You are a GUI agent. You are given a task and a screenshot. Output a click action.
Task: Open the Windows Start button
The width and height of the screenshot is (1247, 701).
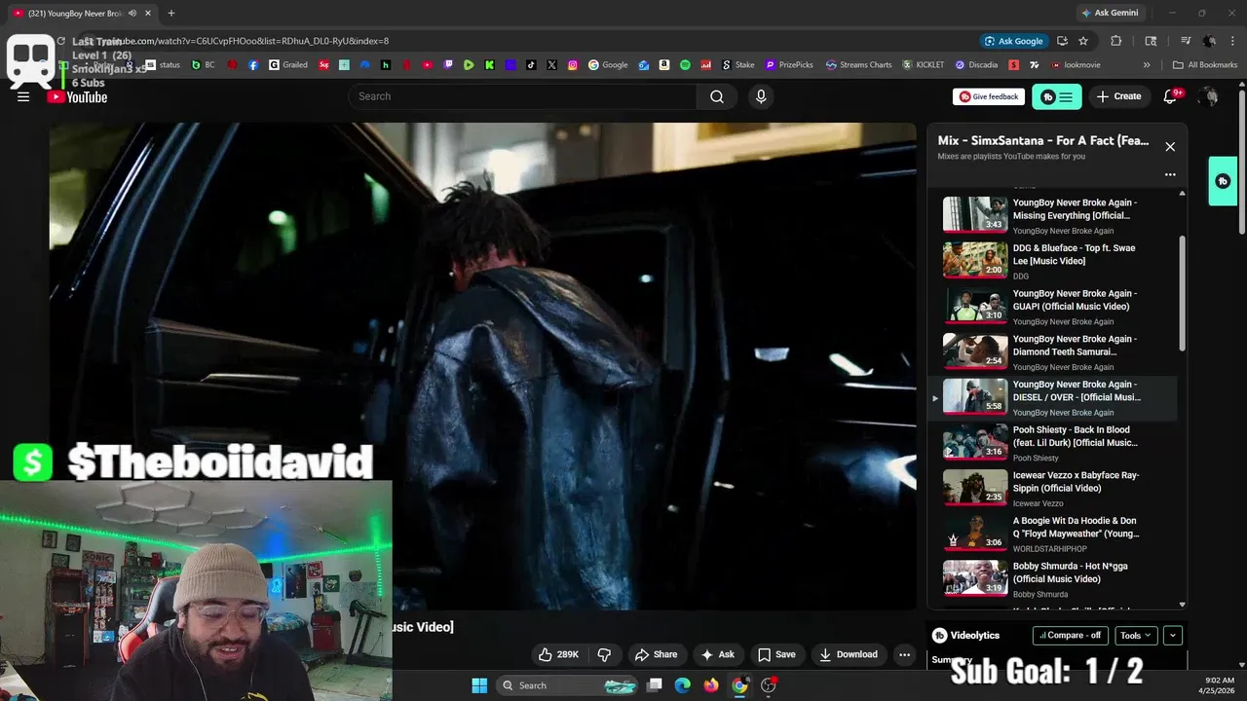point(479,685)
